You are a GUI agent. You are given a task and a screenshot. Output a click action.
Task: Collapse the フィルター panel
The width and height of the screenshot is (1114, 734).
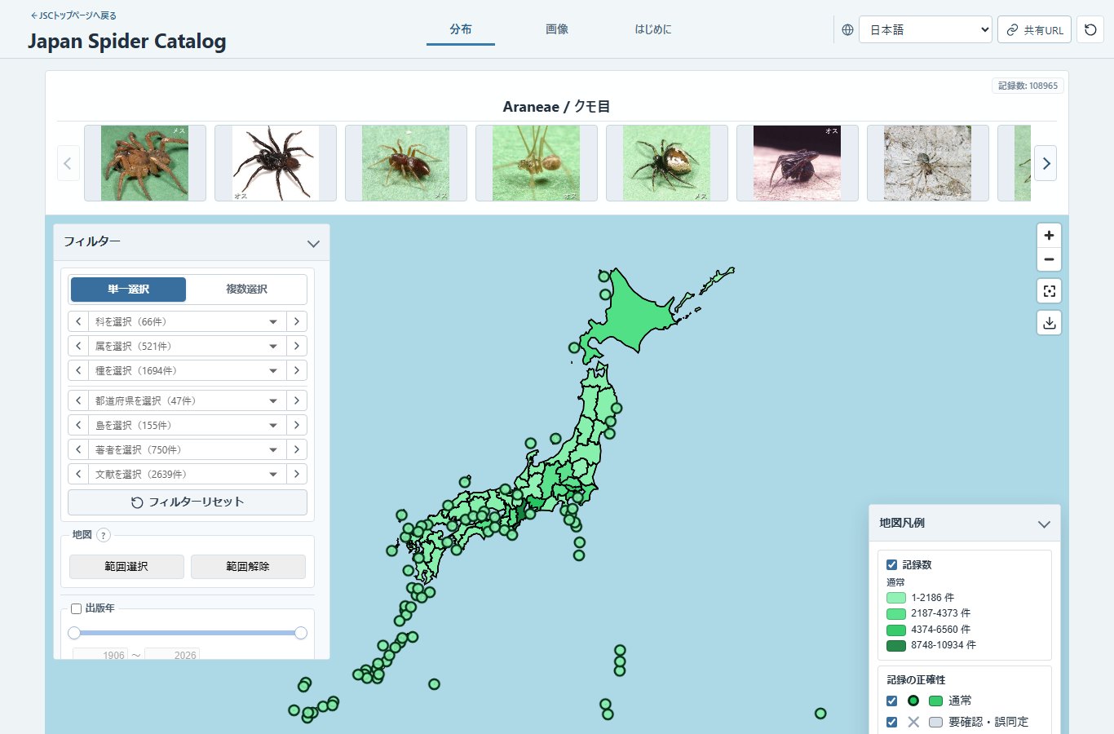[313, 243]
